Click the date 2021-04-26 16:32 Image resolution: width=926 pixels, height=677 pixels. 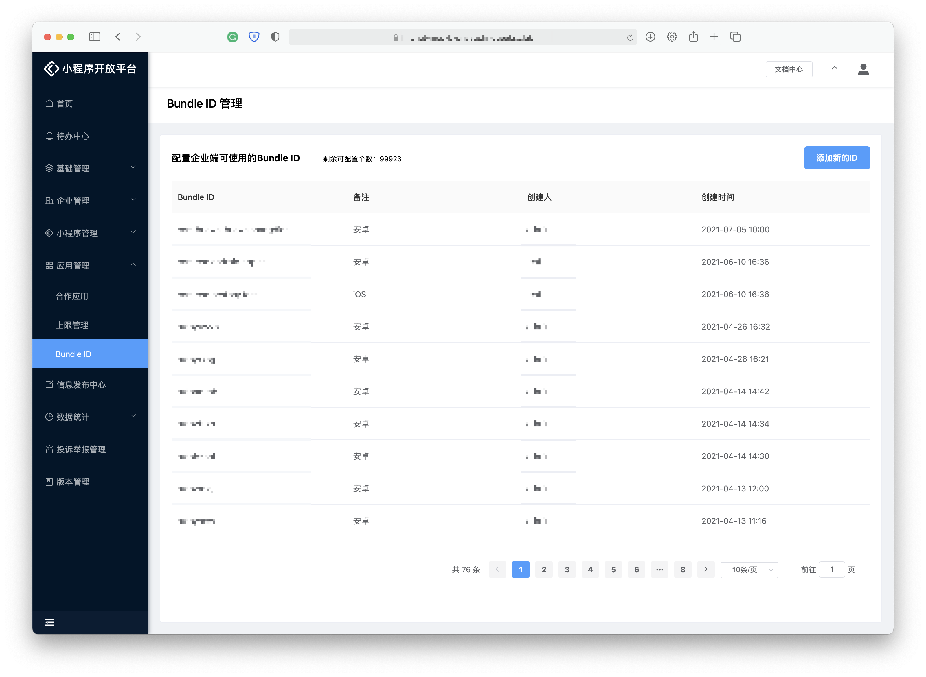coord(736,327)
